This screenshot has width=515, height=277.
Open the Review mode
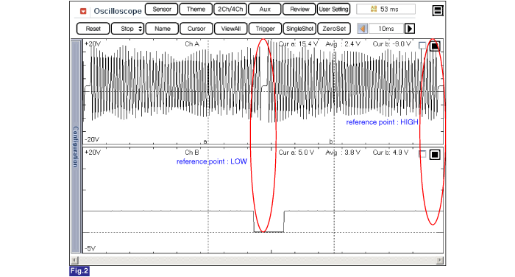[299, 10]
